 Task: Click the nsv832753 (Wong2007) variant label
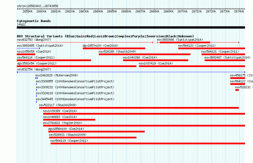click(34, 40)
